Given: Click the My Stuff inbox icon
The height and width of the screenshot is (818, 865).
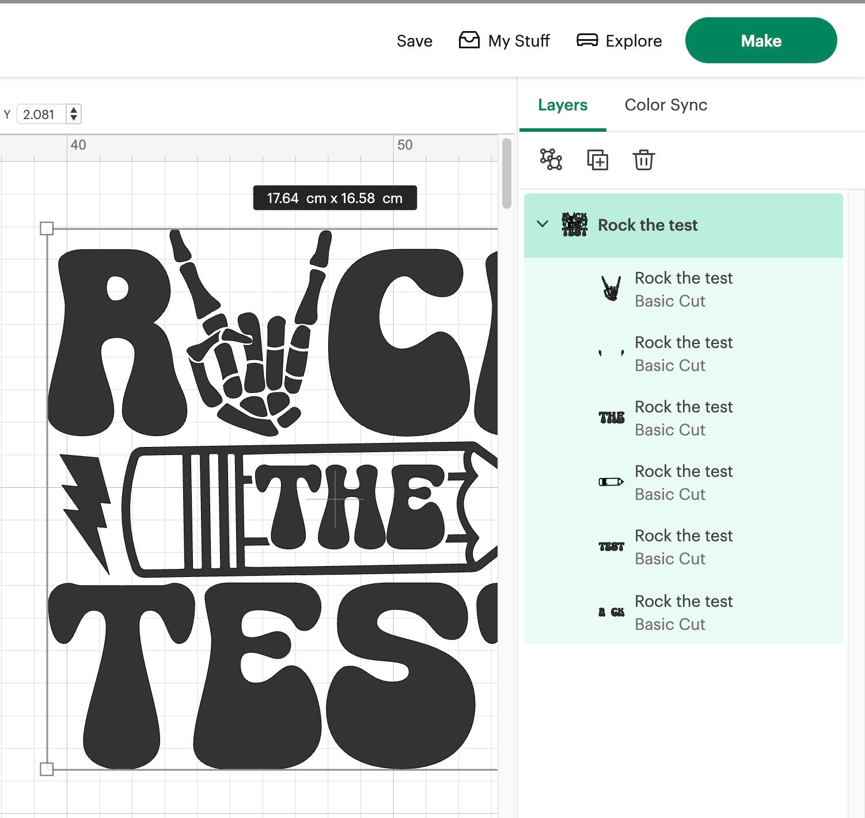Looking at the screenshot, I should point(469,40).
